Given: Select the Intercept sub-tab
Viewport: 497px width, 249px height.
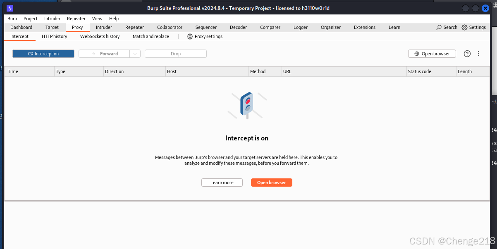Looking at the screenshot, I should tap(19, 36).
